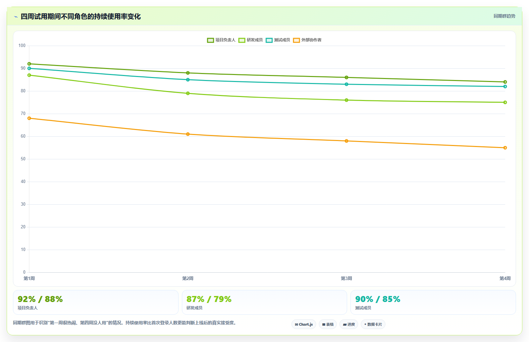The image size is (529, 342).
Task: Click the 同期群趋势 label in header
Action: pyautogui.click(x=504, y=16)
